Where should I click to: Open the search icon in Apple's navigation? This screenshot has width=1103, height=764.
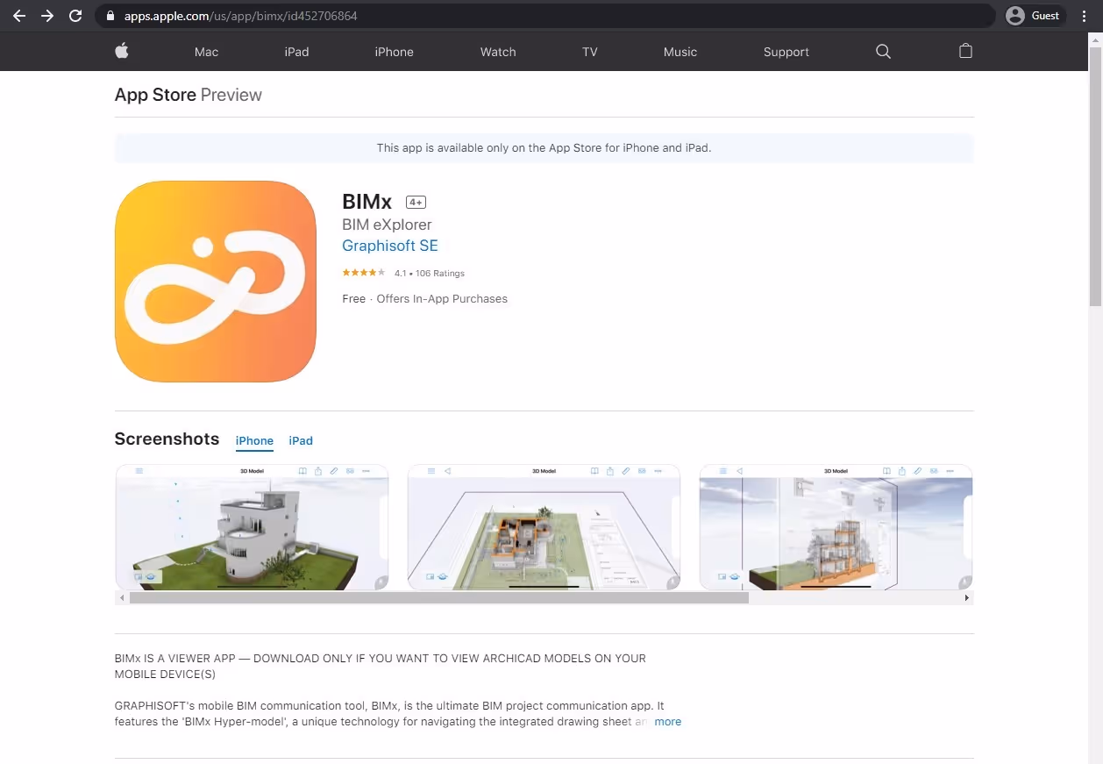882,52
